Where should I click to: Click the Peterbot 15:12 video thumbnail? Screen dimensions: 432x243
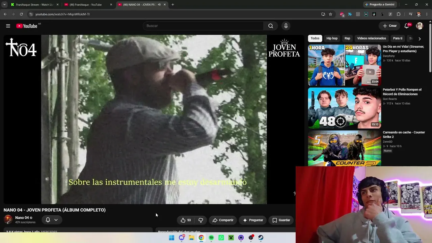pyautogui.click(x=344, y=108)
